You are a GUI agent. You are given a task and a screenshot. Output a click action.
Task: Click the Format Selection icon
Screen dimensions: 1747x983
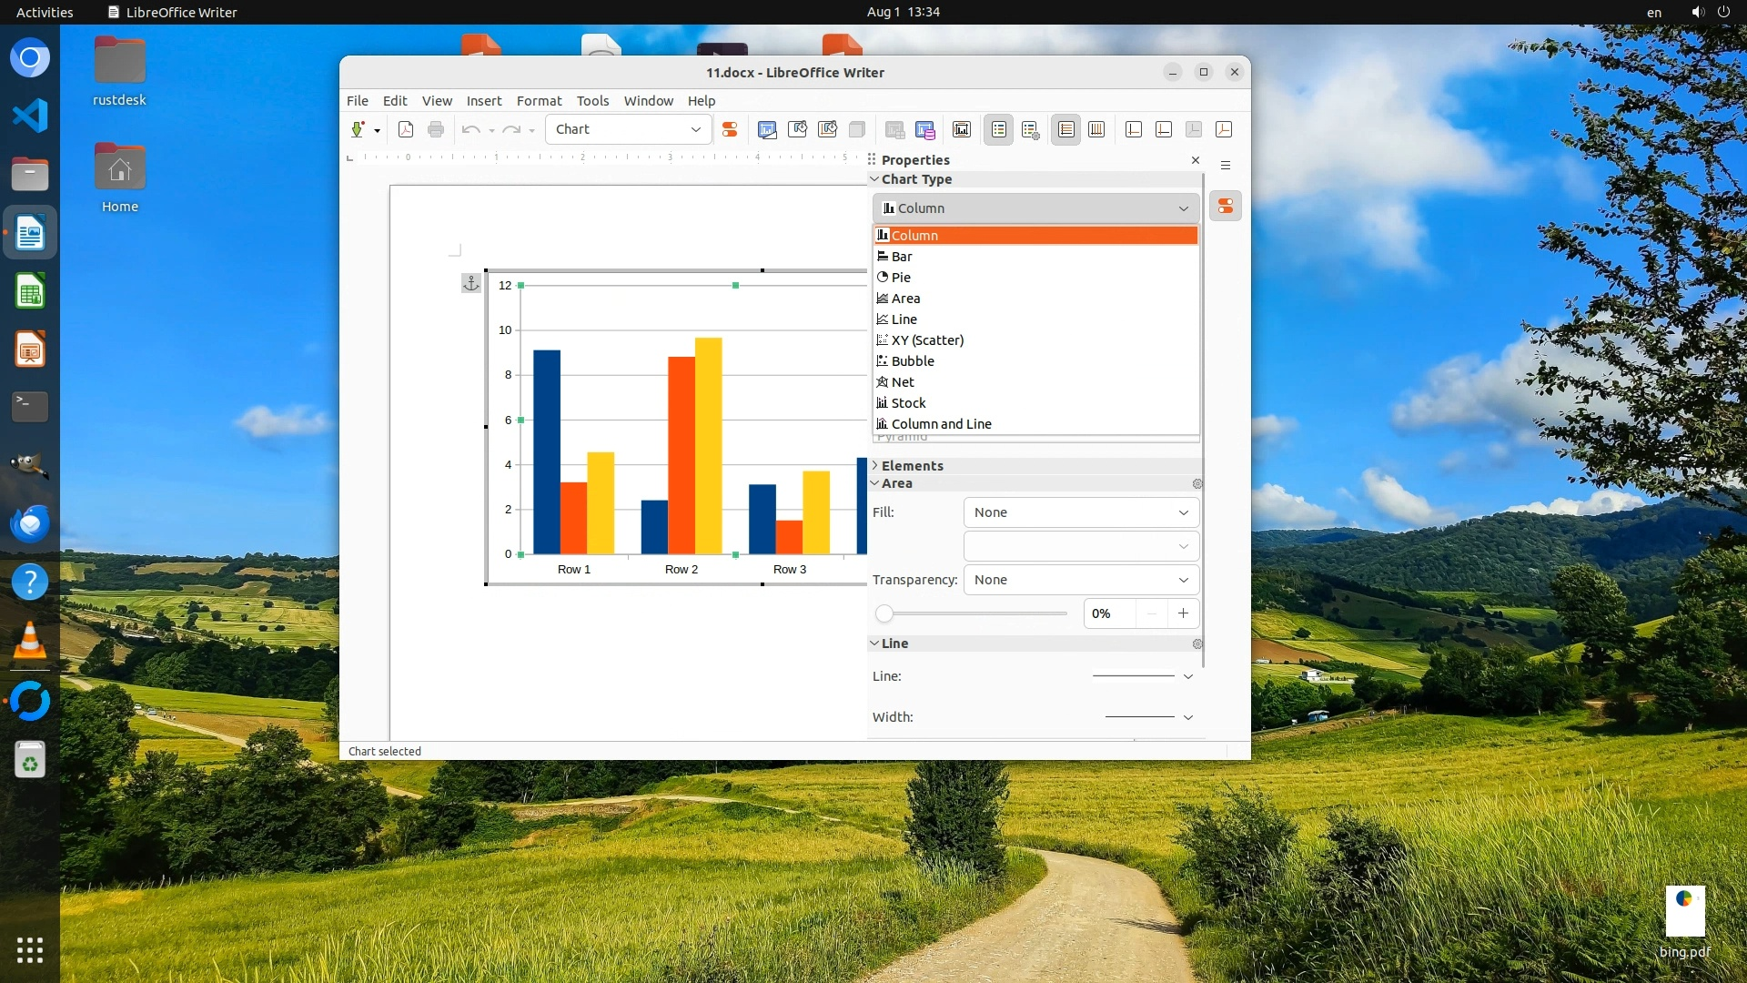tap(730, 129)
